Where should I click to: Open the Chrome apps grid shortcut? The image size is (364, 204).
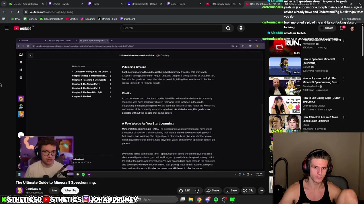4,19
